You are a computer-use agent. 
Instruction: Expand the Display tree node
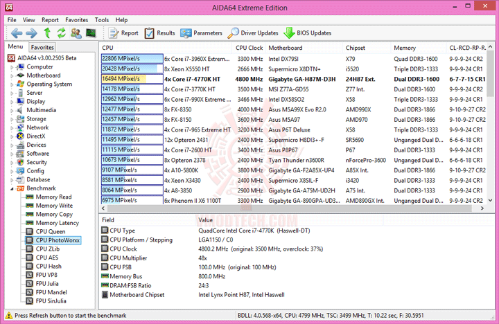click(12, 102)
